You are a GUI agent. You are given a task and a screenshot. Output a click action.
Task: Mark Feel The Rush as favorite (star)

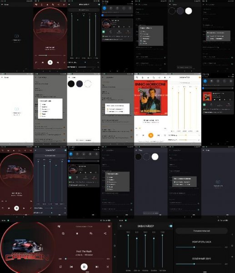[77, 233]
